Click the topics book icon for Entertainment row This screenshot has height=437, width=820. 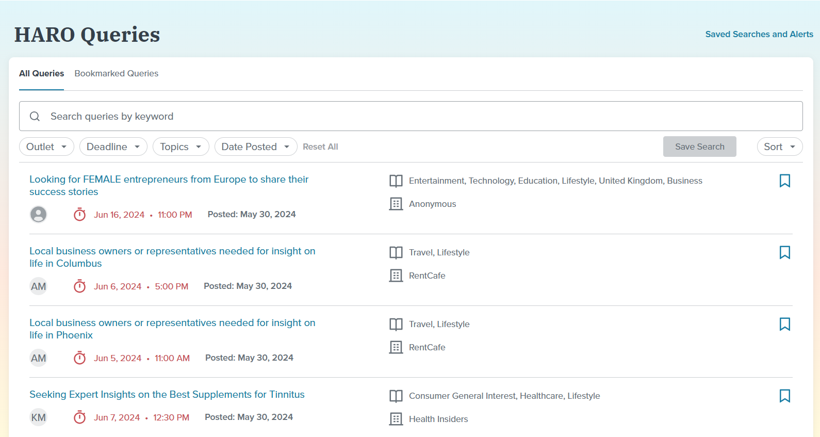click(396, 181)
